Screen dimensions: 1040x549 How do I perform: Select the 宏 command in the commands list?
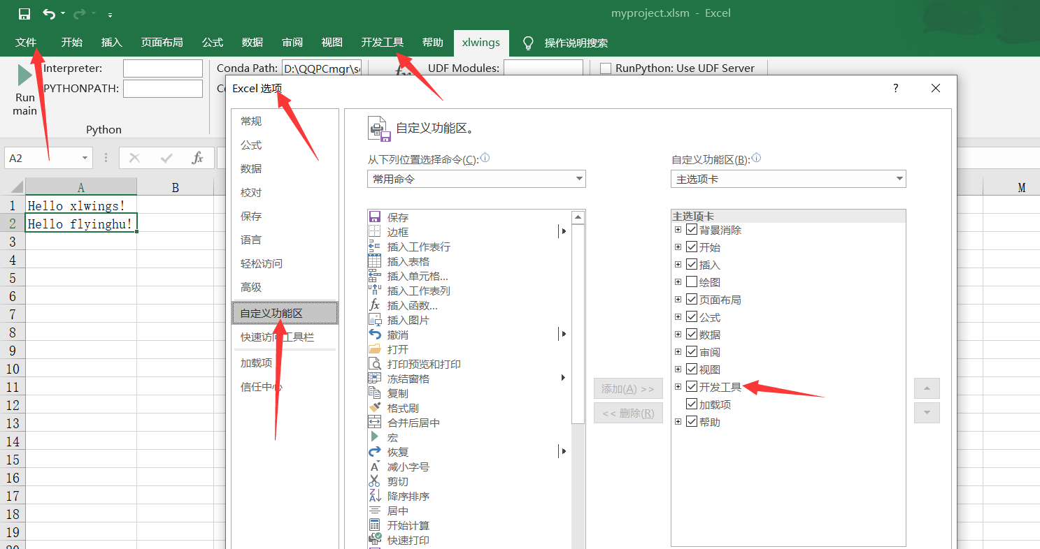coord(392,437)
